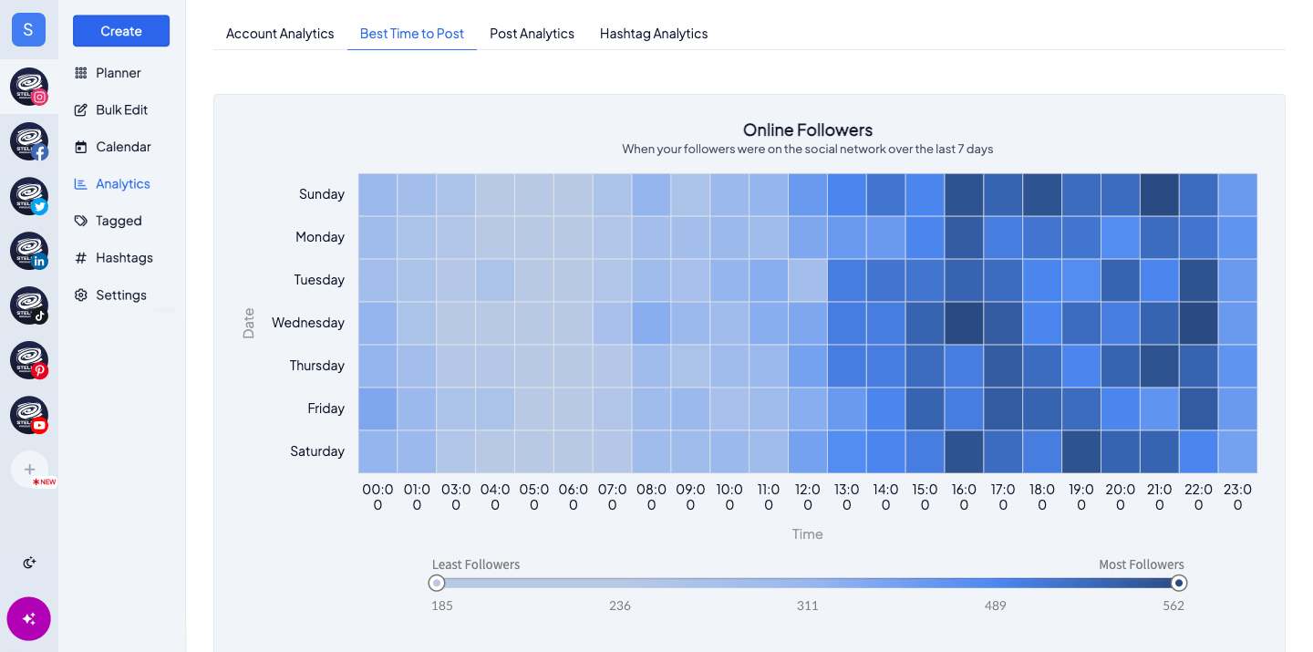1313x652 pixels.
Task: Open the Planner grid view
Action: click(118, 72)
